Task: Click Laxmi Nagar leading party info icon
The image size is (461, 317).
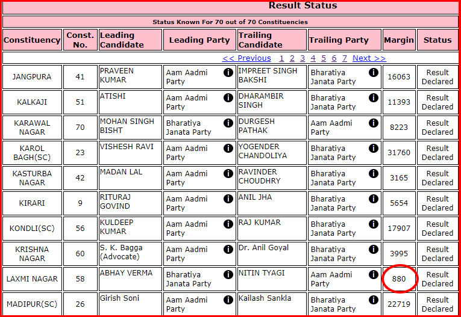Action: pyautogui.click(x=228, y=274)
